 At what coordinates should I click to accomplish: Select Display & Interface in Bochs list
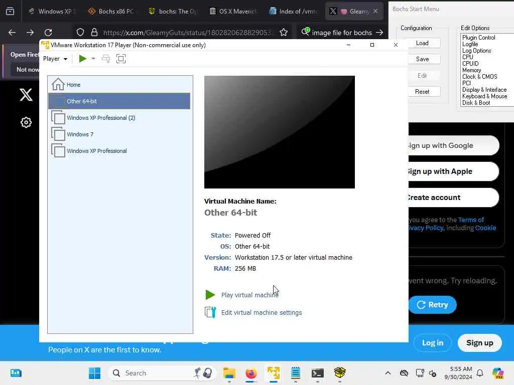point(484,90)
